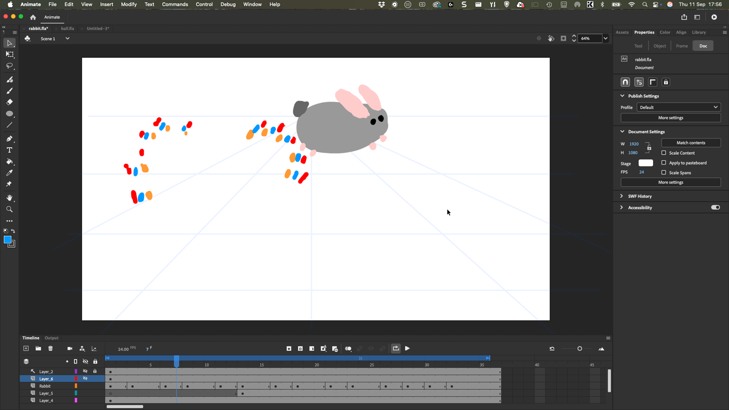Image resolution: width=729 pixels, height=410 pixels.
Task: Toggle the Accessibility switch
Action: 715,207
